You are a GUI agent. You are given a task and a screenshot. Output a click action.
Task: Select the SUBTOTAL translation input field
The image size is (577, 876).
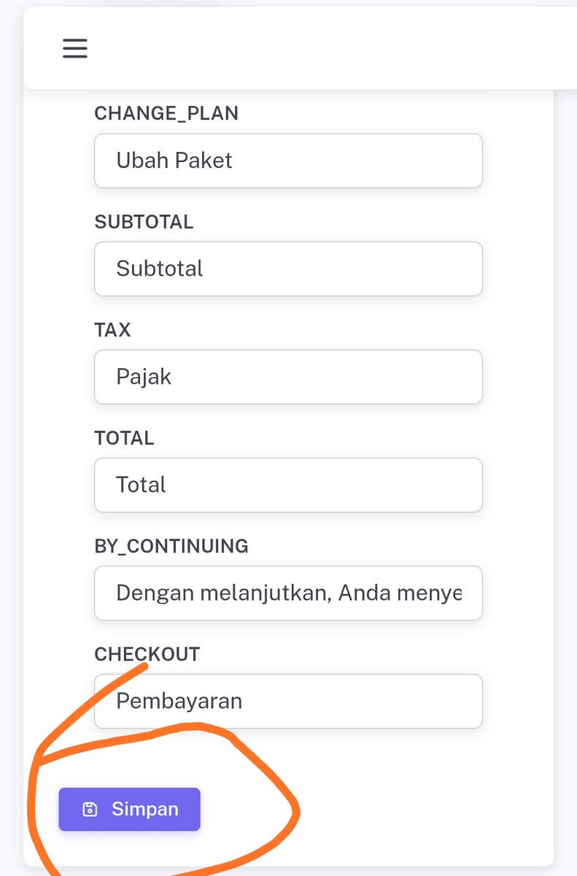288,269
